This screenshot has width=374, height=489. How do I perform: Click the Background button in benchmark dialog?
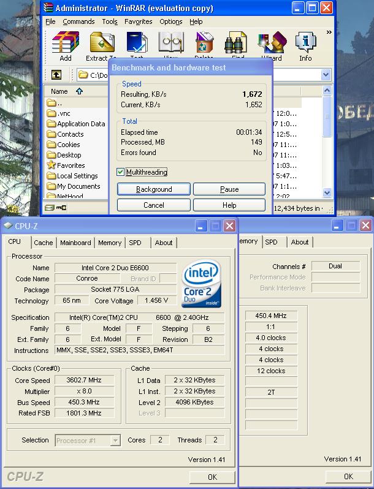(154, 189)
